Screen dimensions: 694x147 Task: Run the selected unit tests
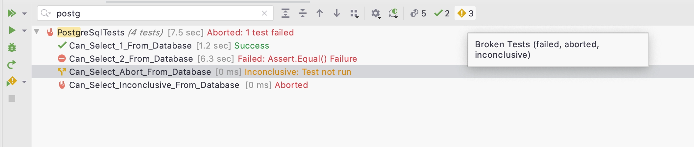[12, 30]
